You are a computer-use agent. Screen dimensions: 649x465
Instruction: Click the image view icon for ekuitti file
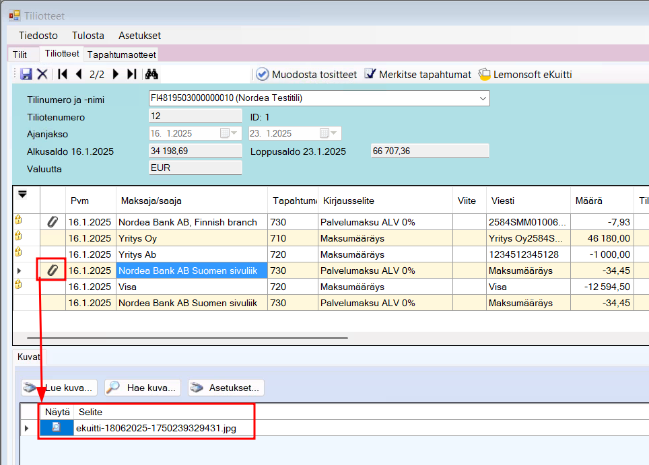pos(56,428)
